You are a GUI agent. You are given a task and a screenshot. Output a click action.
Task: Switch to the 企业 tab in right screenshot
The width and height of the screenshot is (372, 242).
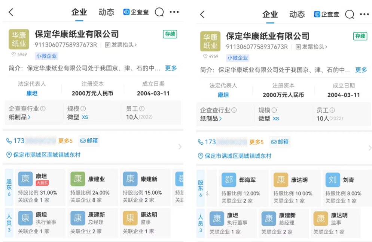pos(270,15)
